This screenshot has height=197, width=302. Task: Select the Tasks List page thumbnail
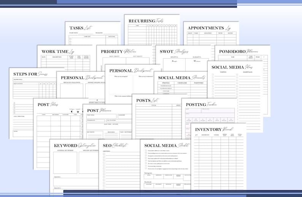tap(93, 33)
